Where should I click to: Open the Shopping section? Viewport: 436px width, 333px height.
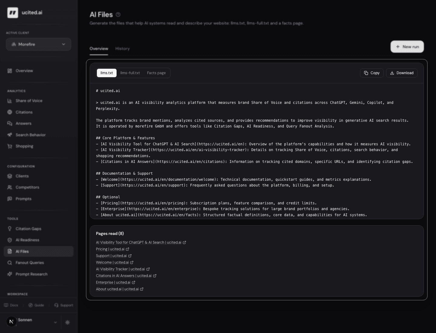point(38,146)
